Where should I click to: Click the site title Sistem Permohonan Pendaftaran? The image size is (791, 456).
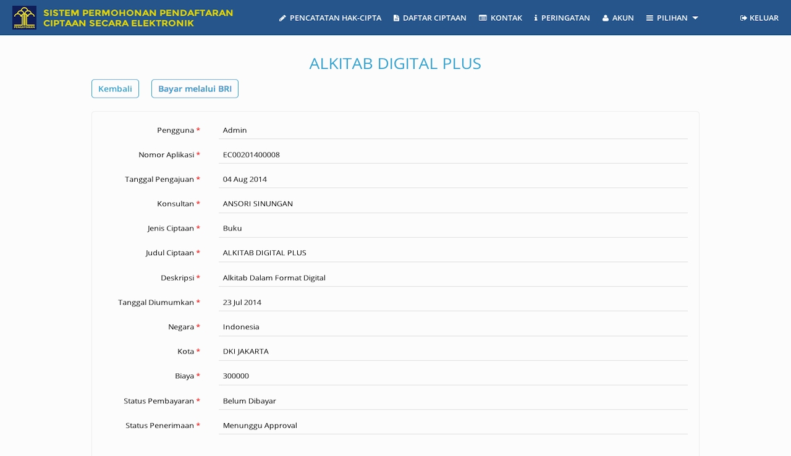138,18
